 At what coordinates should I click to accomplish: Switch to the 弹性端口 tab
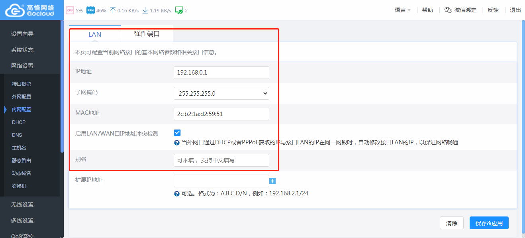[147, 34]
